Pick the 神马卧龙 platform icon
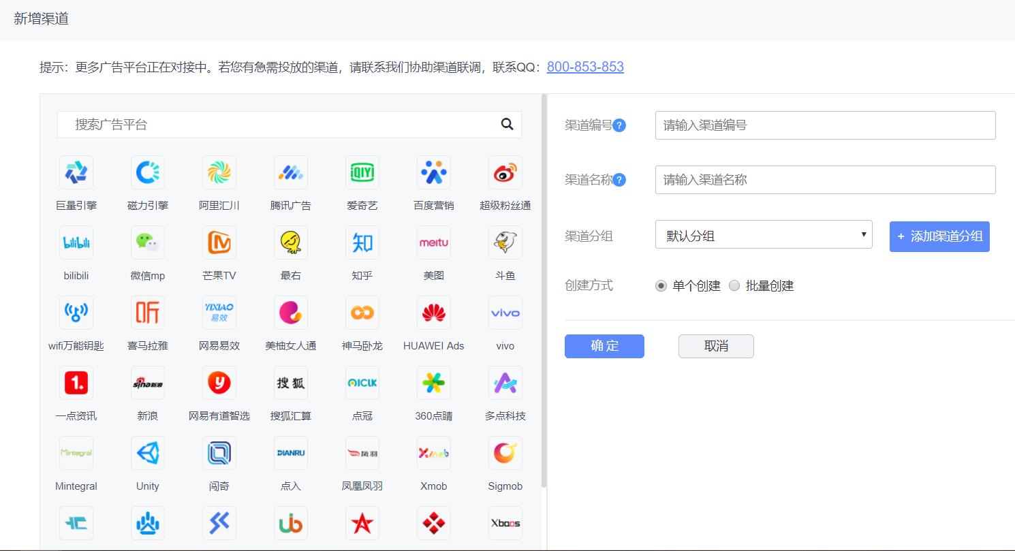Image resolution: width=1015 pixels, height=551 pixels. point(362,313)
